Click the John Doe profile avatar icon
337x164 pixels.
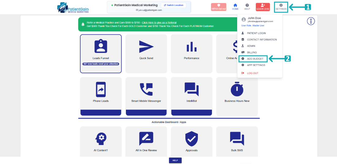[244, 20]
